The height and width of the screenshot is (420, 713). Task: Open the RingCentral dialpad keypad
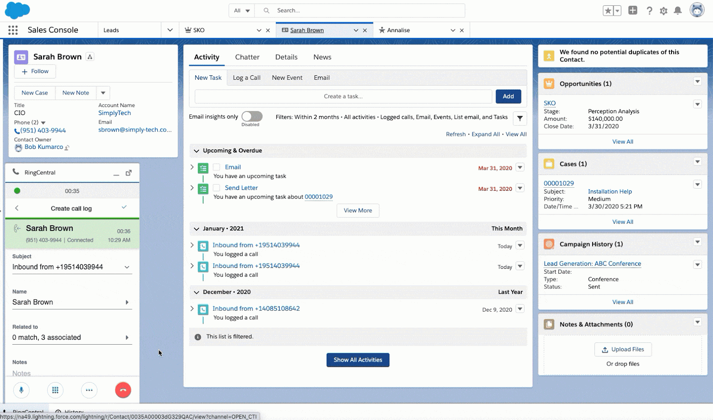pos(55,390)
